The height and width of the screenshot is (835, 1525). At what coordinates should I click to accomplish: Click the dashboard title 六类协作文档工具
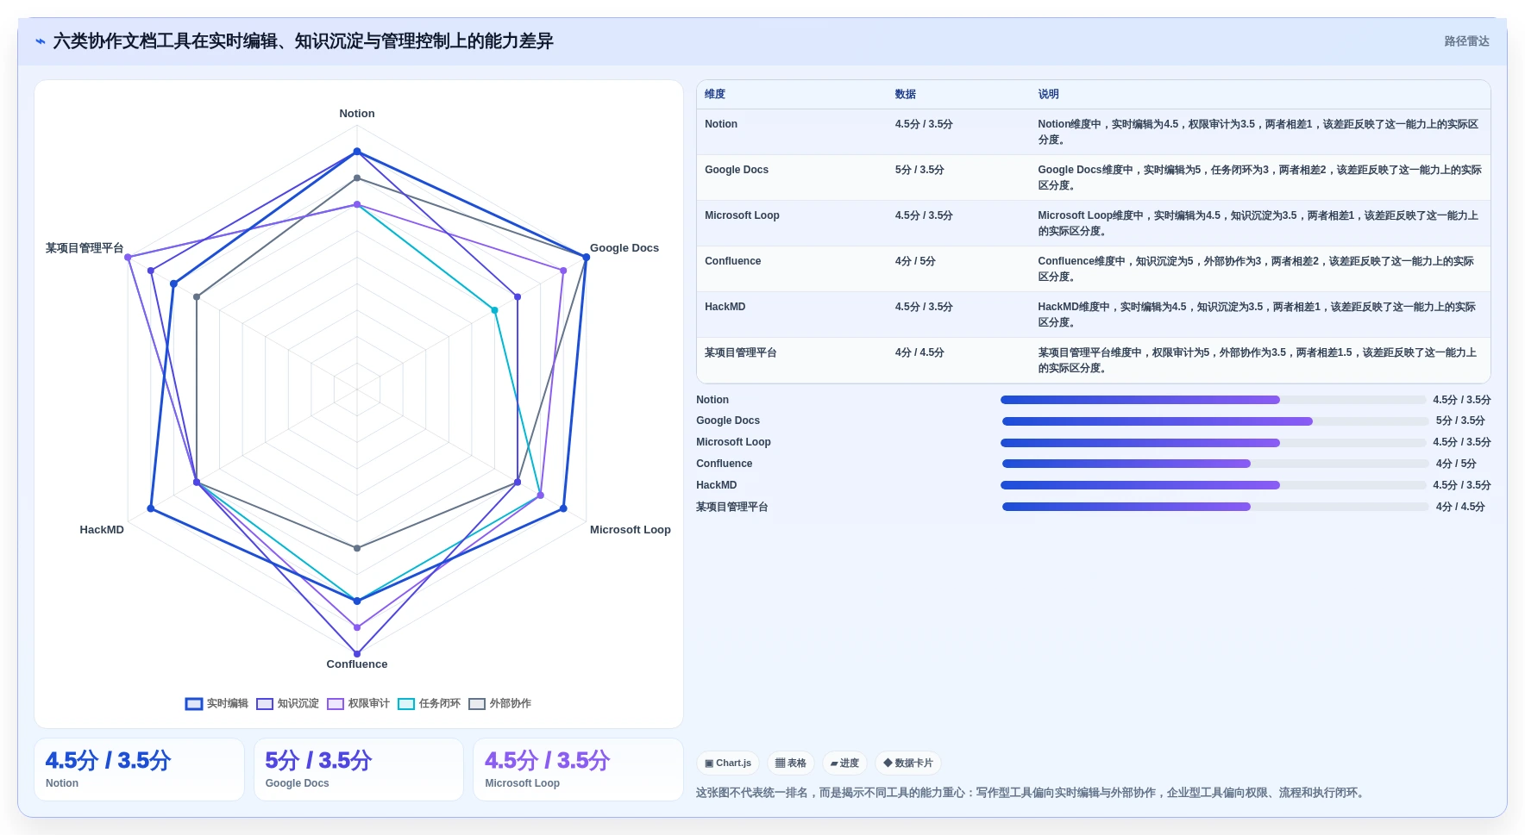[303, 41]
